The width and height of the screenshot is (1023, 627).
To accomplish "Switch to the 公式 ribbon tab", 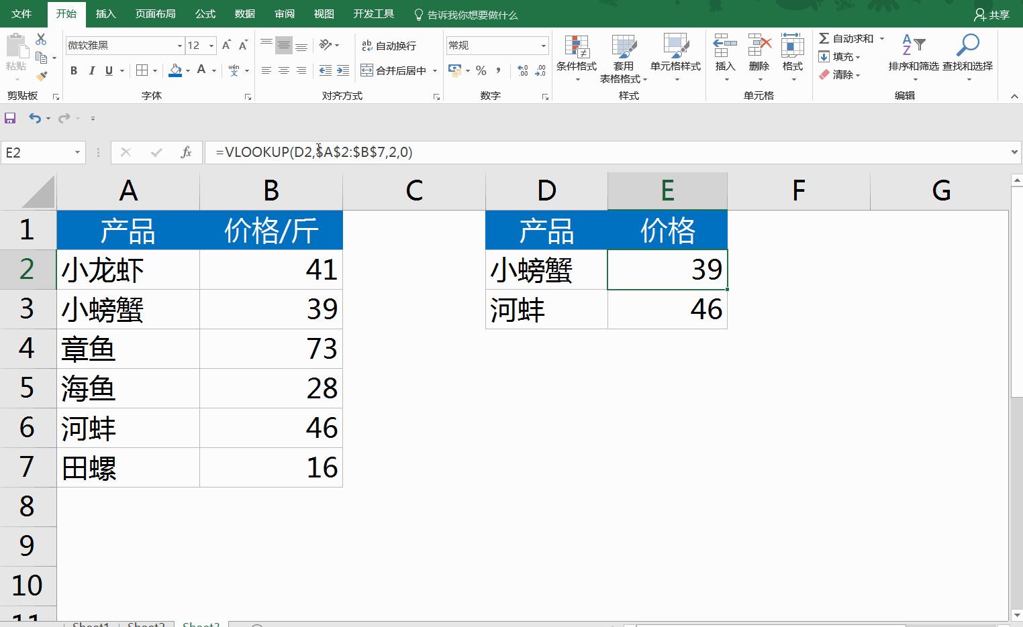I will (205, 13).
